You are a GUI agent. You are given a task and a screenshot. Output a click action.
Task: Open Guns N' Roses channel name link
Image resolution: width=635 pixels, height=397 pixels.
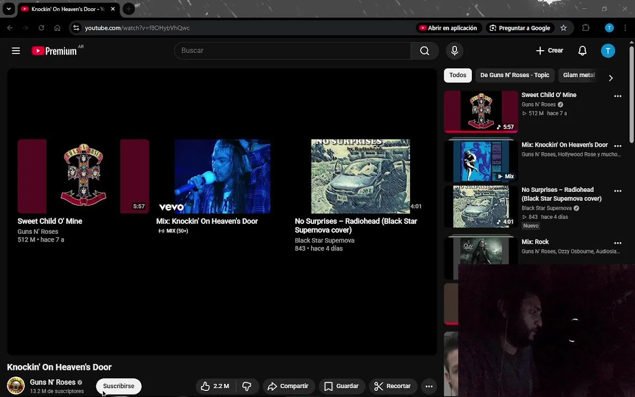53,382
